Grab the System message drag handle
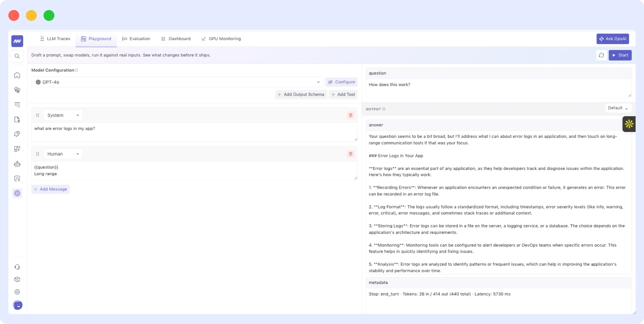644x324 pixels. (38, 115)
